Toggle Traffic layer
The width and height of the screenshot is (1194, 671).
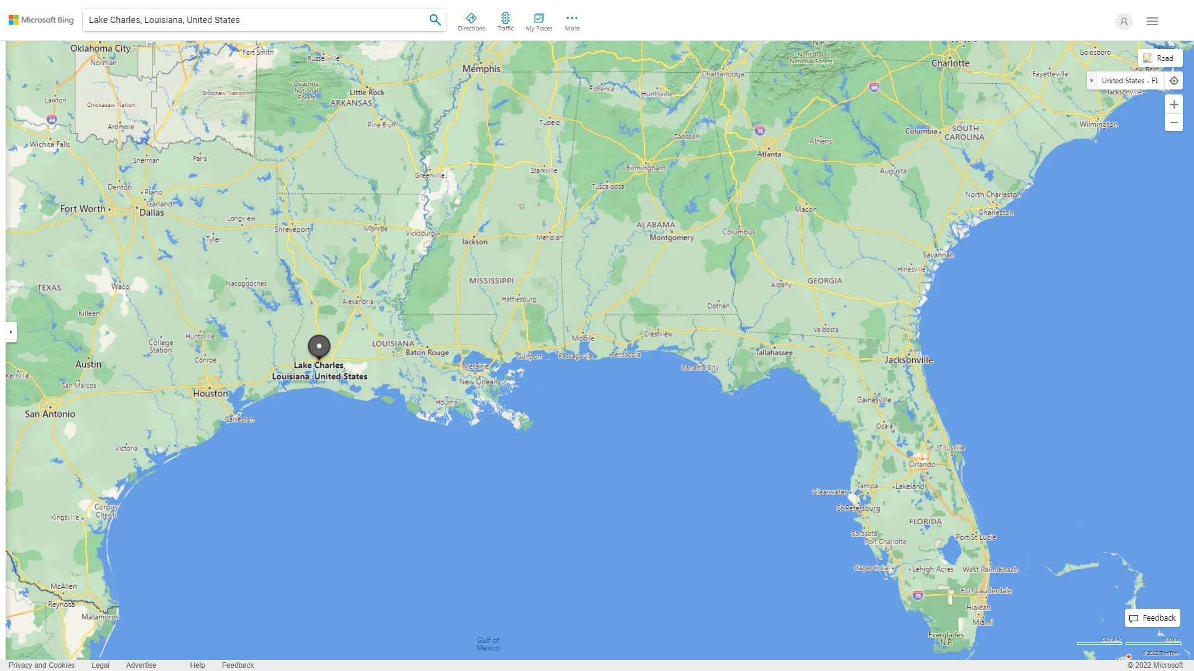[x=505, y=22]
